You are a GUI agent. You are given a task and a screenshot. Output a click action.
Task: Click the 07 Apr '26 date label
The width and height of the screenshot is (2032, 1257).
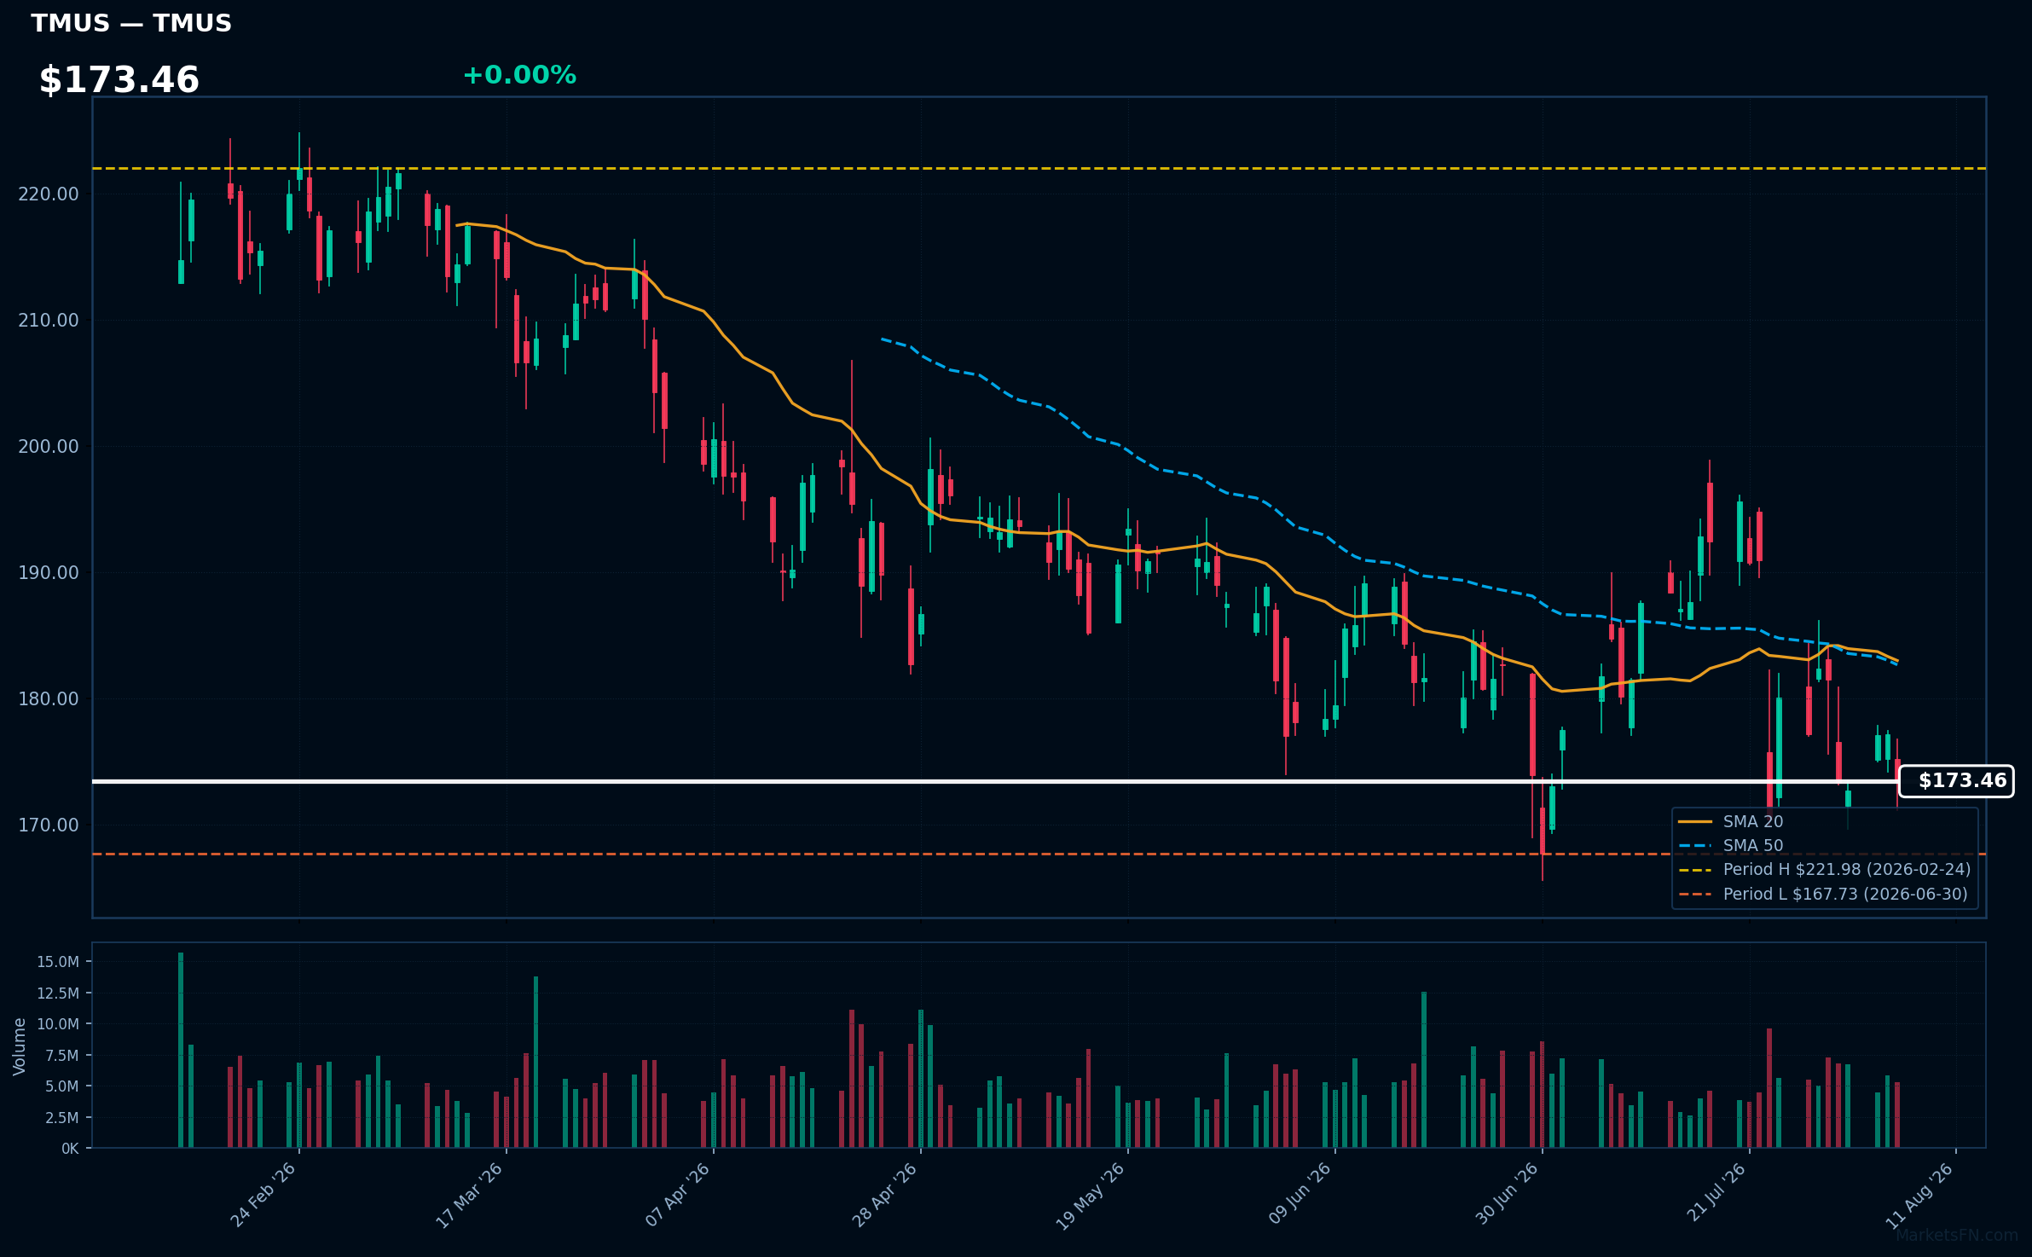click(678, 1195)
